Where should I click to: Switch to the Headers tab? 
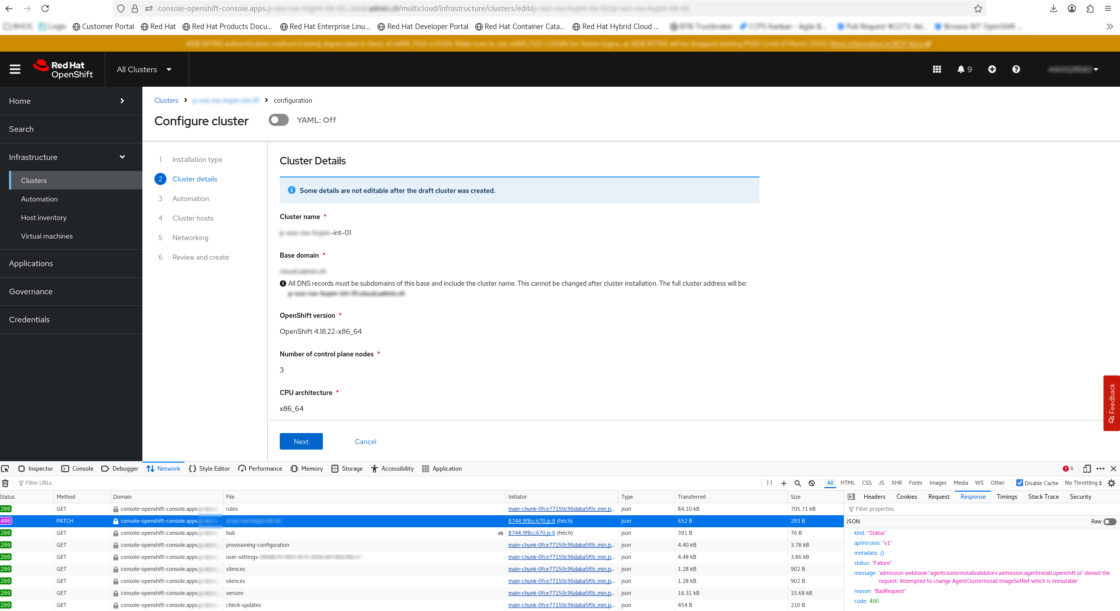(x=874, y=497)
